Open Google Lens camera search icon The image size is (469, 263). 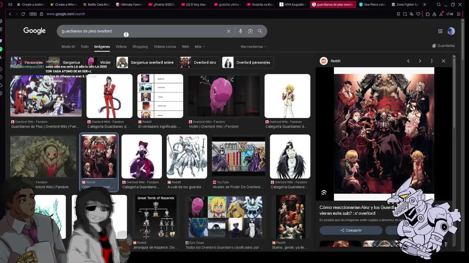(250, 31)
